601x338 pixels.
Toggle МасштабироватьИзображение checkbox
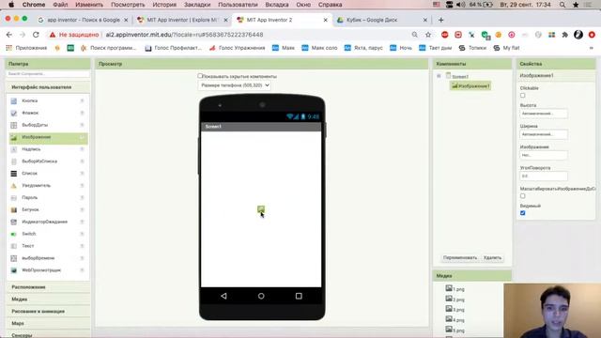coord(522,196)
